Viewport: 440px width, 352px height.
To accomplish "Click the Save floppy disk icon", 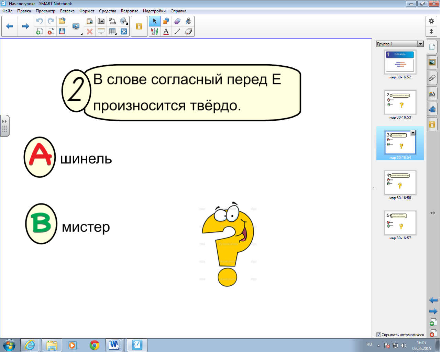I will tap(62, 32).
